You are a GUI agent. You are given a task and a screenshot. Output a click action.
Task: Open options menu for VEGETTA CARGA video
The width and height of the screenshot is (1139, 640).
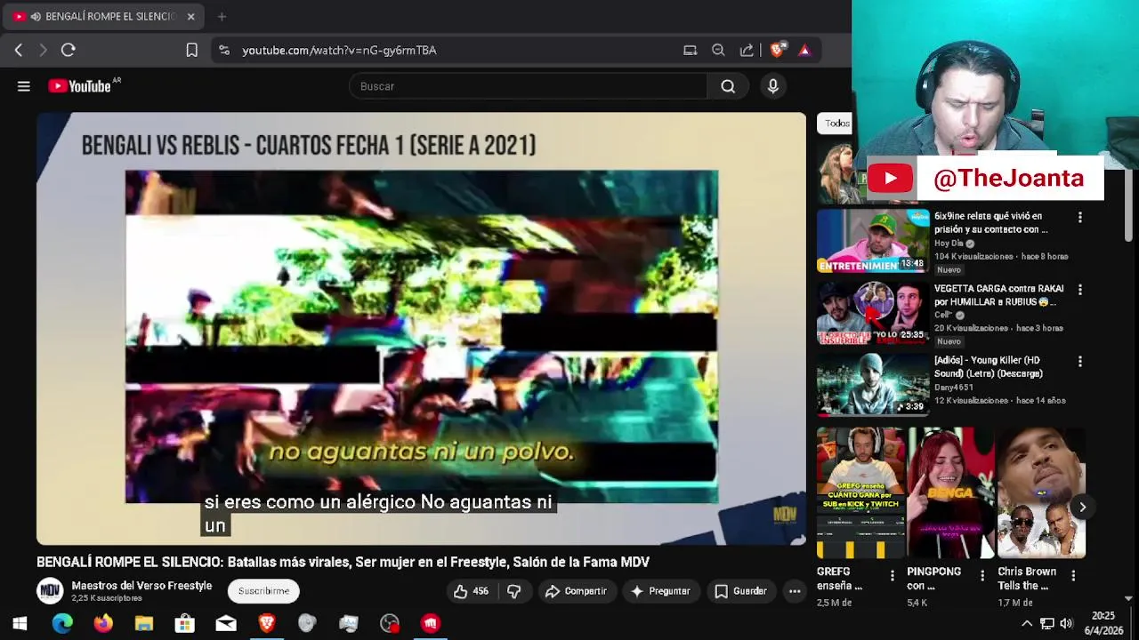click(x=1080, y=290)
